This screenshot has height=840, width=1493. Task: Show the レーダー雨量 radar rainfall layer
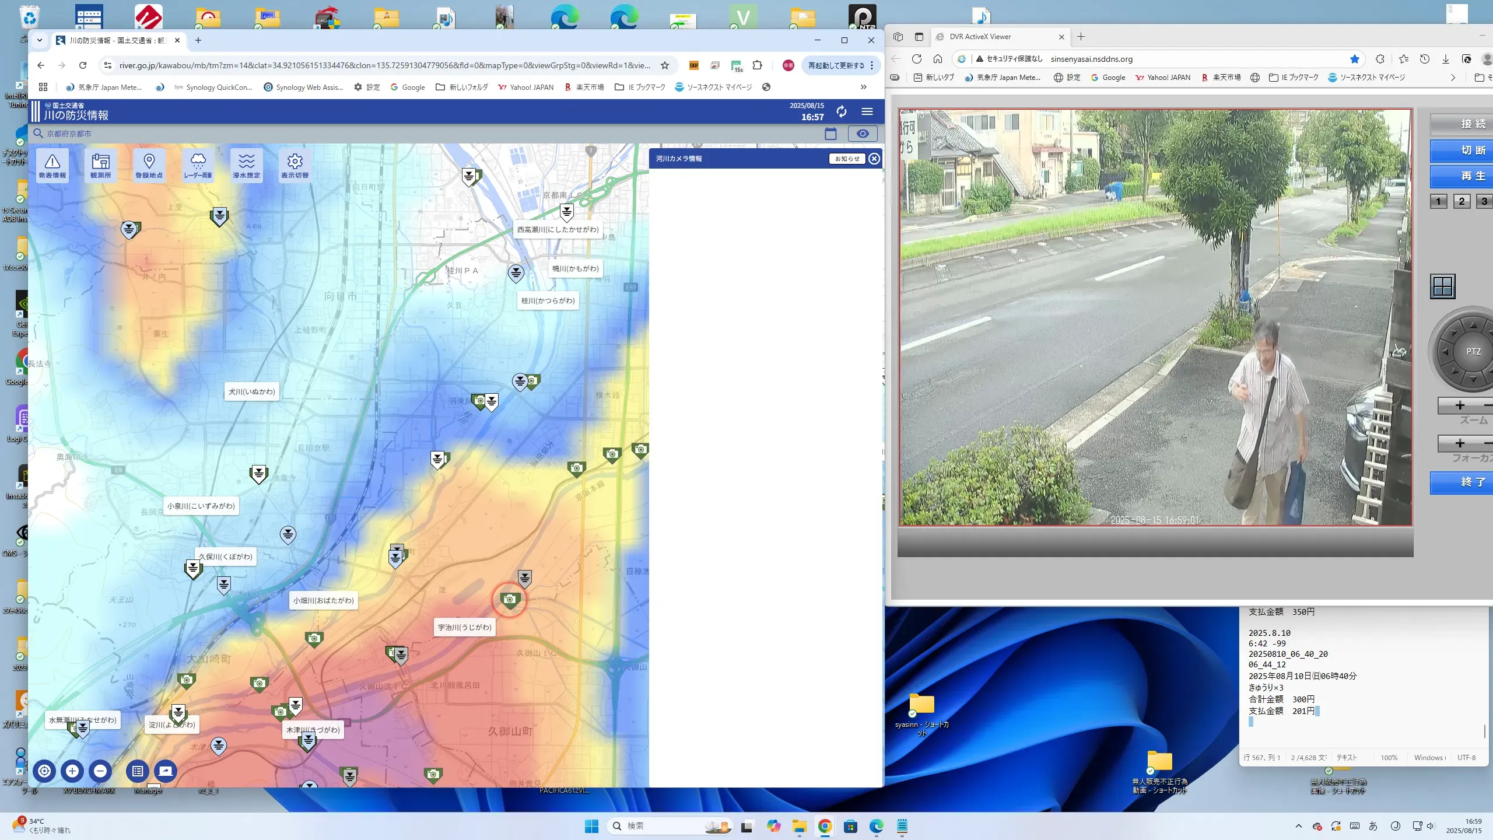click(x=198, y=166)
